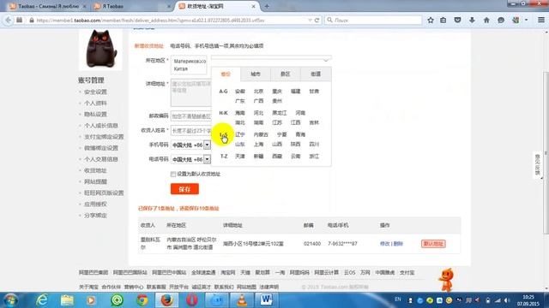Switch to the 城市 tab

pos(256,74)
